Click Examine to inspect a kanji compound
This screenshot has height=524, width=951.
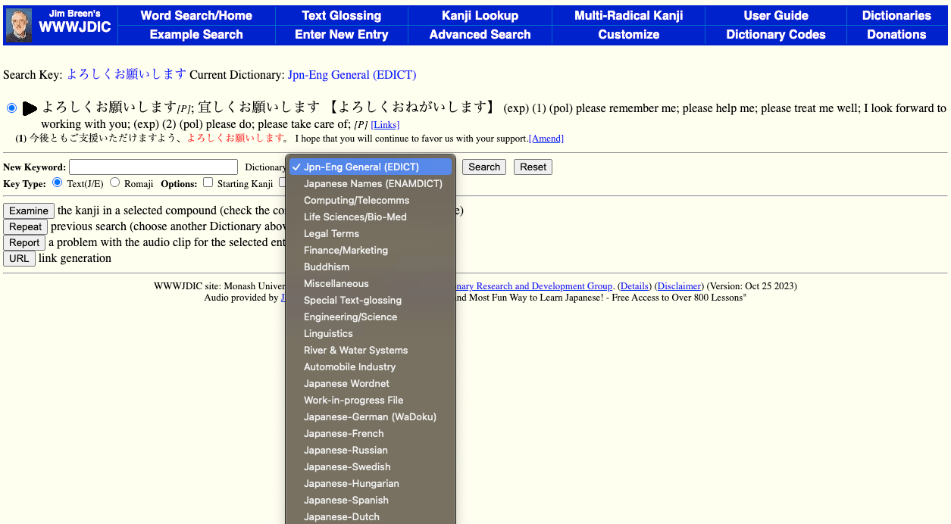(29, 211)
